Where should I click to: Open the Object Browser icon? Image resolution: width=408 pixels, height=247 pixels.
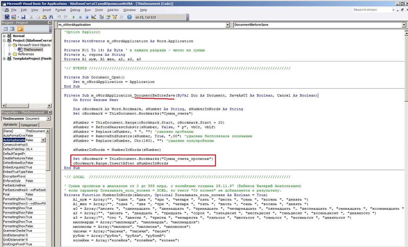coord(115,17)
